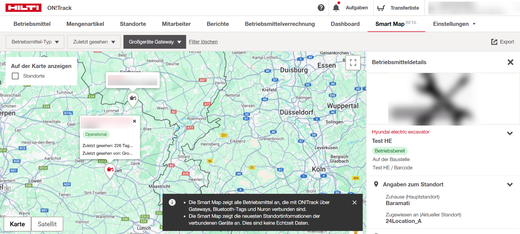
Task: Open the help question mark icon
Action: pyautogui.click(x=321, y=8)
